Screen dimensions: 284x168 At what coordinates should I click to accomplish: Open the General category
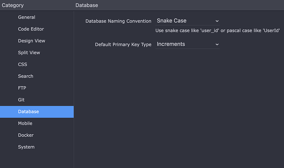pos(37,17)
